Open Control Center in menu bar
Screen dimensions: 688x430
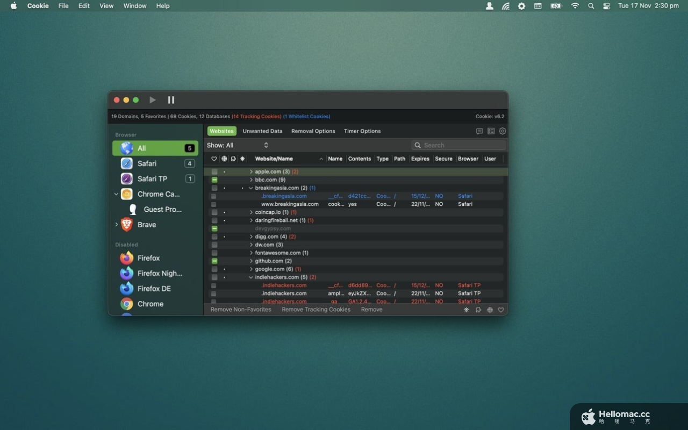coord(607,6)
